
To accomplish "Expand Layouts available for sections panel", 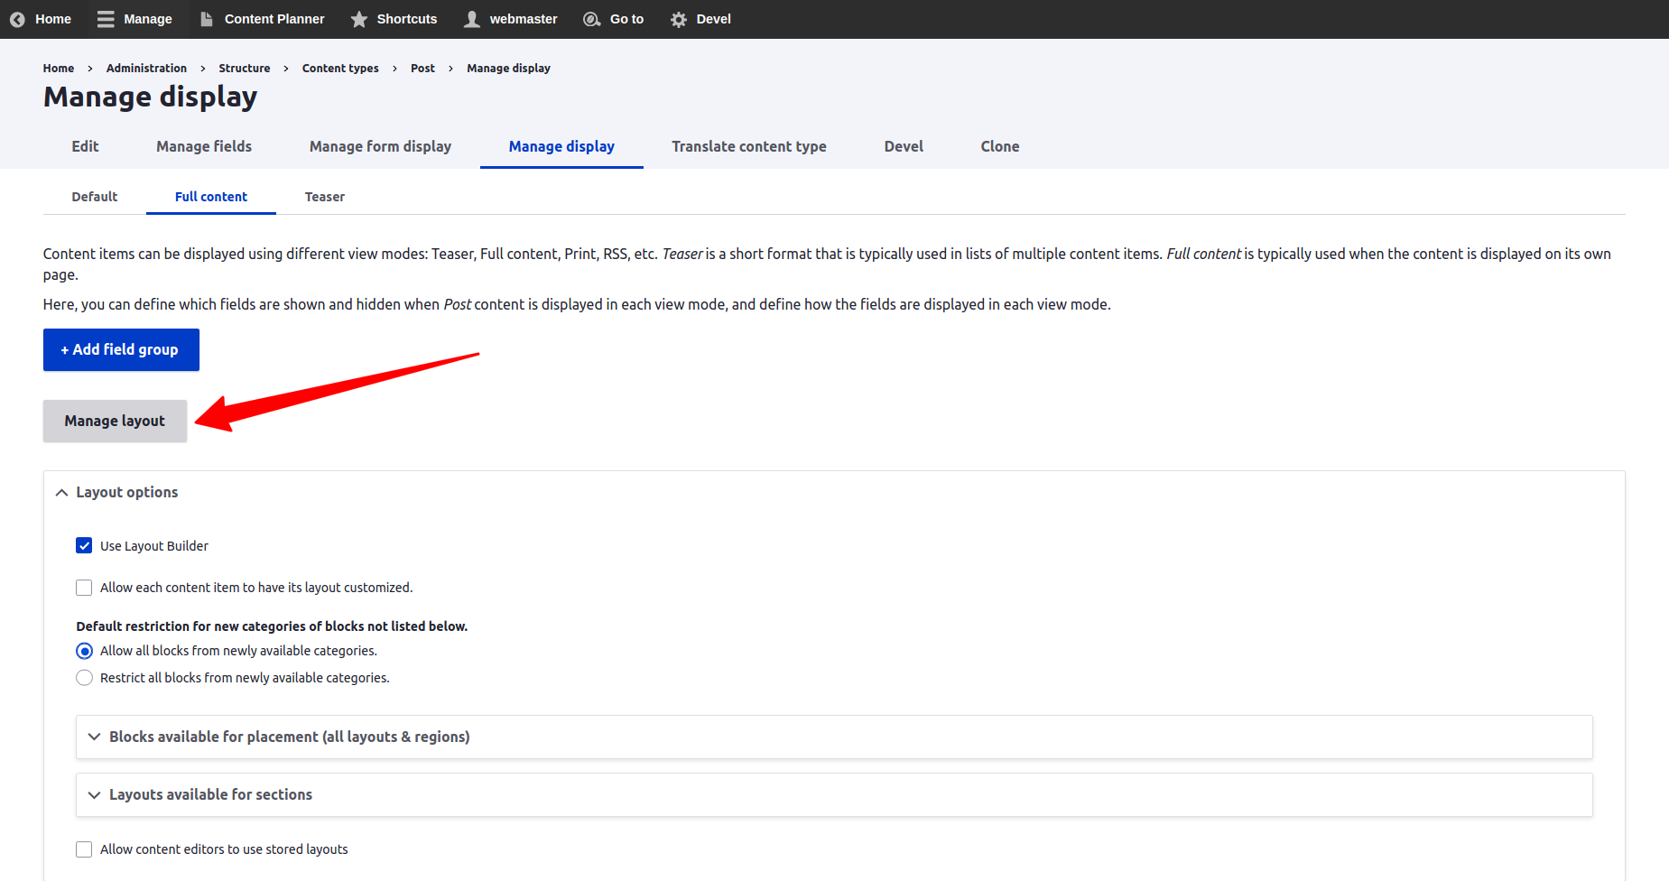I will click(94, 795).
